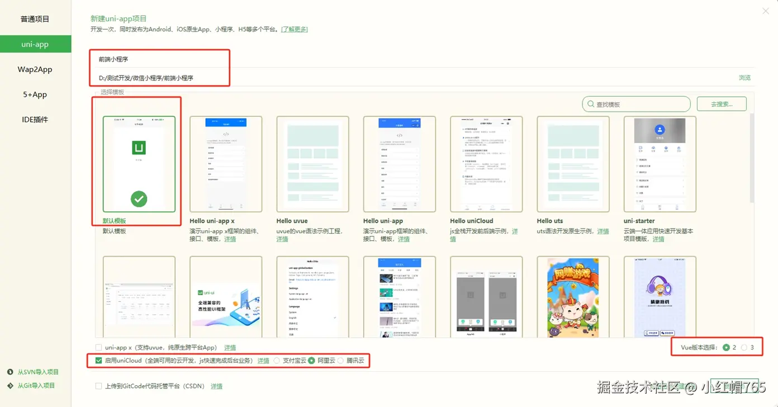Click the Git import diamond icon
The width and height of the screenshot is (778, 407).
tap(10, 385)
